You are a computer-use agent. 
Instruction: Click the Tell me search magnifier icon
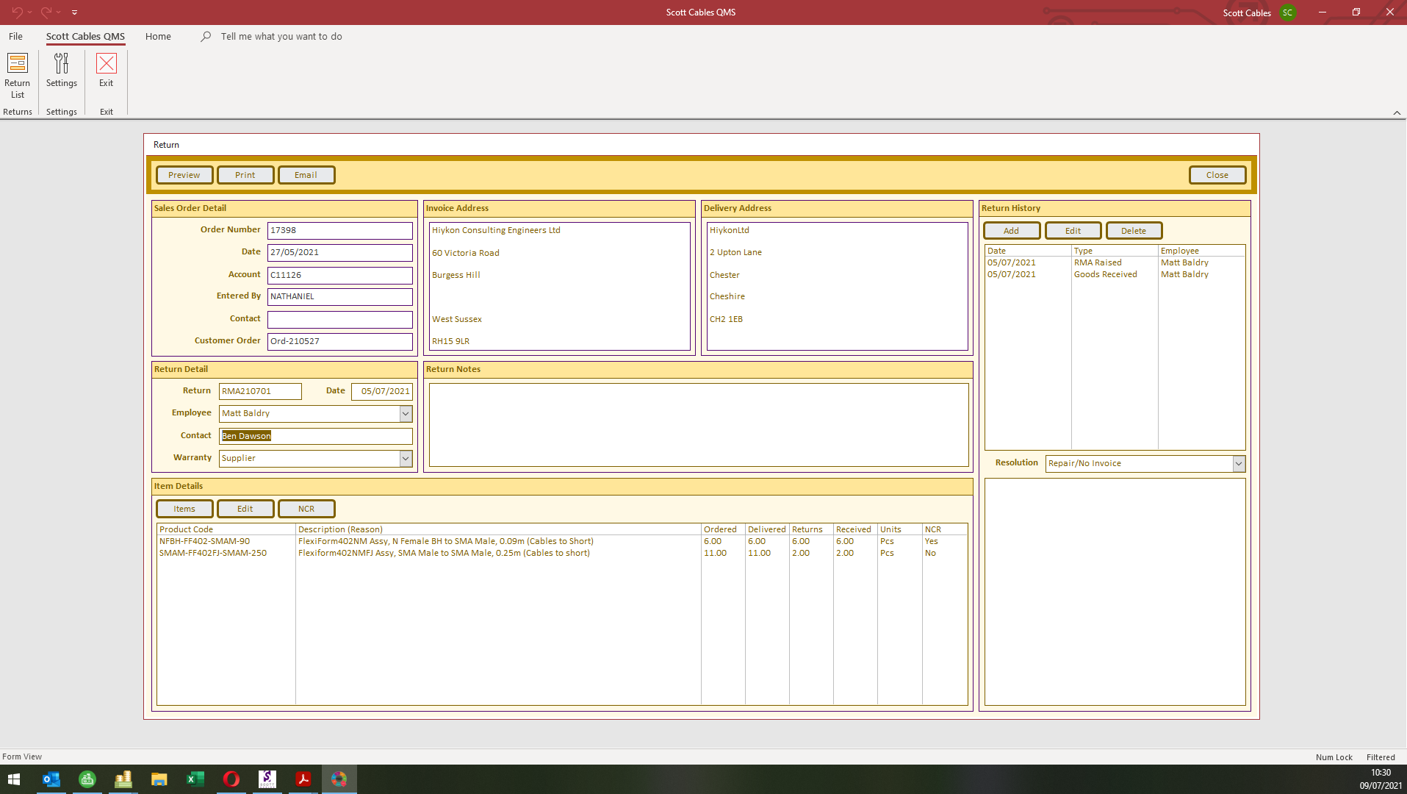tap(206, 36)
